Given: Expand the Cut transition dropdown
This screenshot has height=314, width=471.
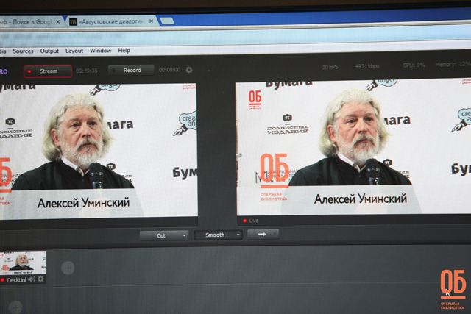Looking at the screenshot, I should click(164, 235).
